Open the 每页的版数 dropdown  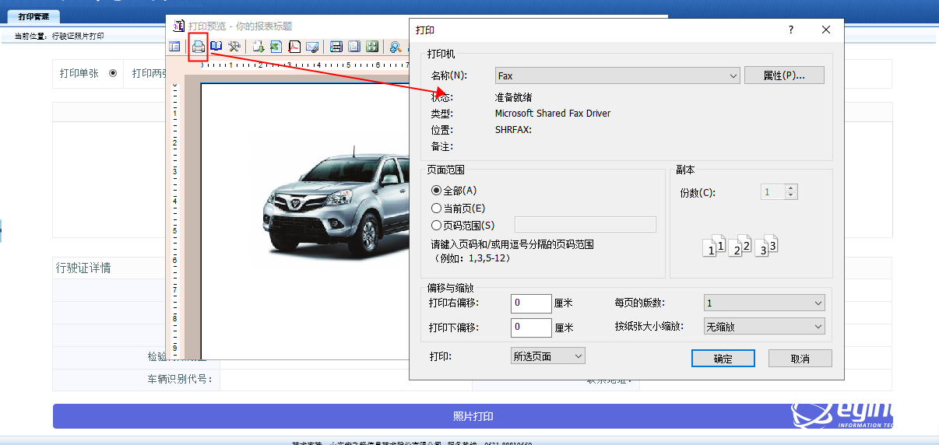coord(764,303)
